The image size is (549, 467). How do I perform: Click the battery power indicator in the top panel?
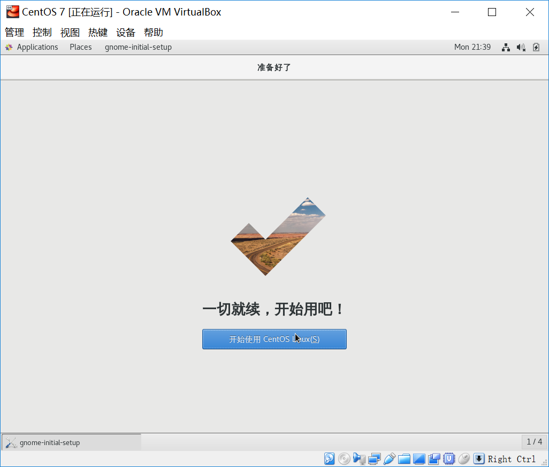point(536,47)
